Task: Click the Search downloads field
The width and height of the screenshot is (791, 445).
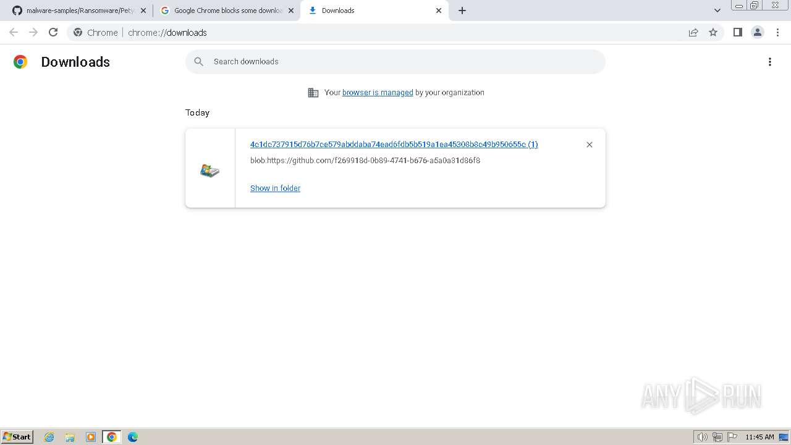Action: click(x=395, y=62)
